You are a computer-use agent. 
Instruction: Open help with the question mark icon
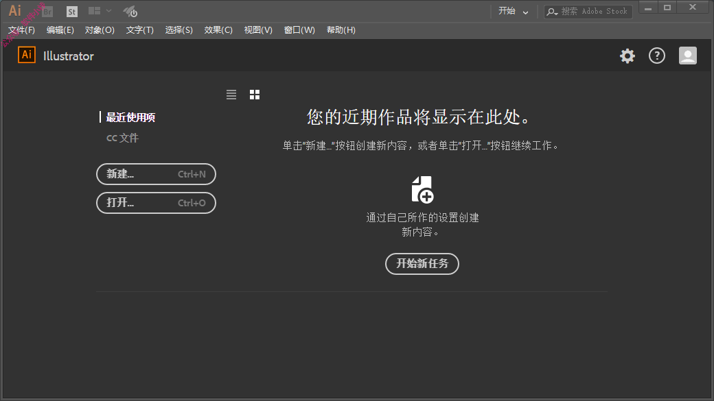point(656,56)
